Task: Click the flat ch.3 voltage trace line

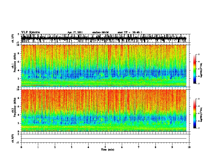Action: 104,139
